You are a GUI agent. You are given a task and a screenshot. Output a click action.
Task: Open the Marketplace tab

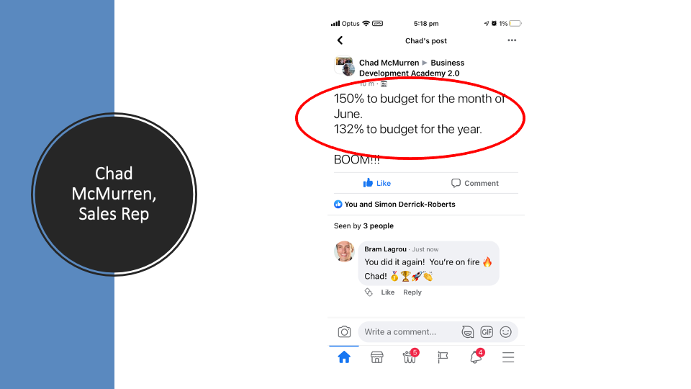pyautogui.click(x=376, y=357)
